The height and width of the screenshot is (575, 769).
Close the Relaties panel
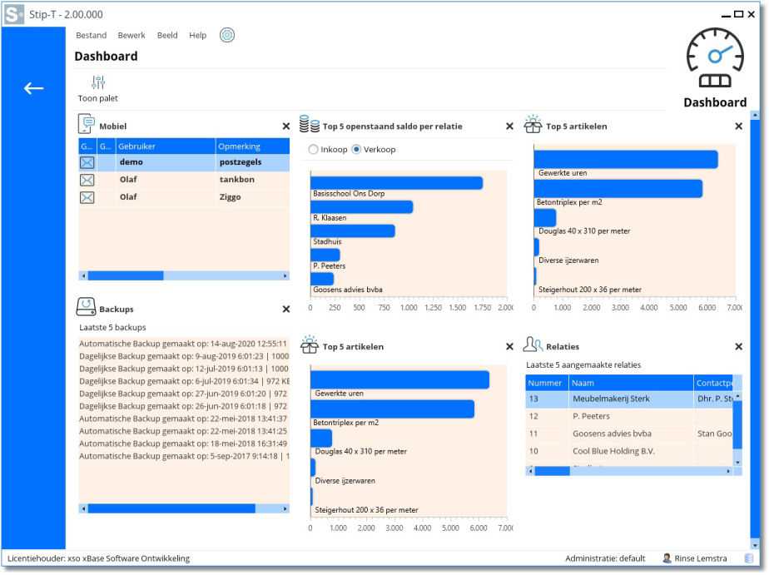[738, 346]
